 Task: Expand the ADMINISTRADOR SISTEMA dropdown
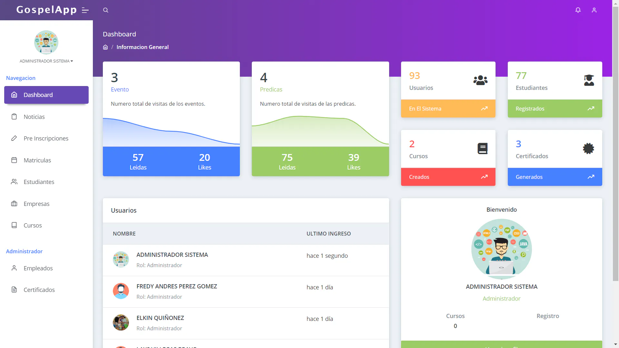pyautogui.click(x=46, y=61)
